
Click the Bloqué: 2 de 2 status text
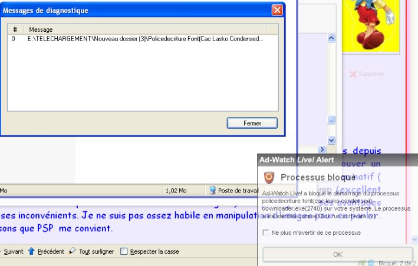397,263
